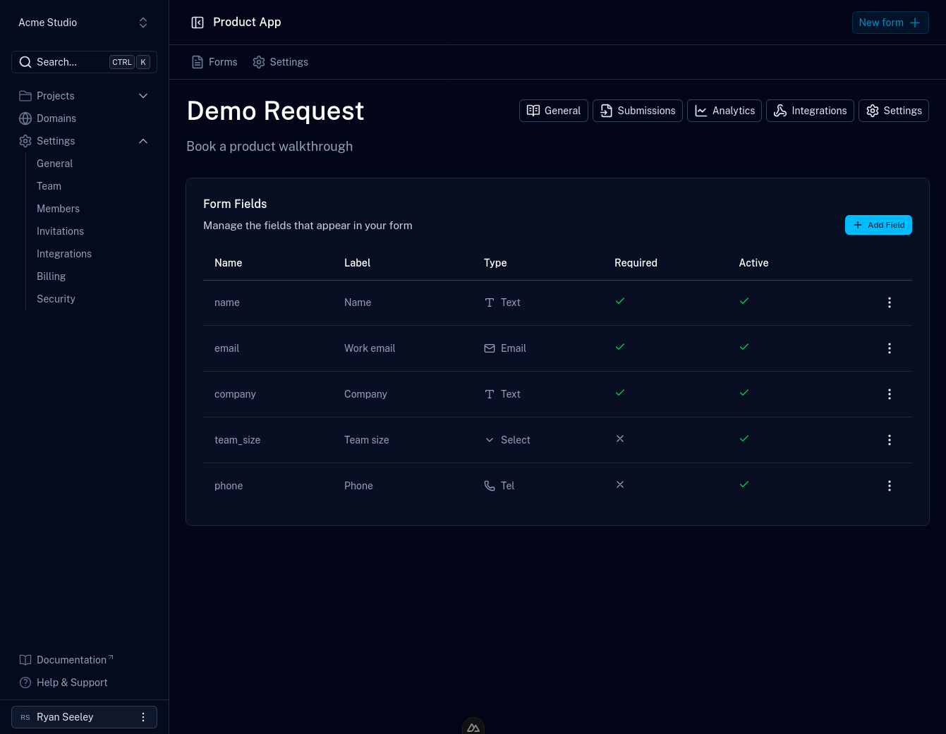Open actions menu for team_size row
Image resolution: width=946 pixels, height=734 pixels.
(x=890, y=440)
